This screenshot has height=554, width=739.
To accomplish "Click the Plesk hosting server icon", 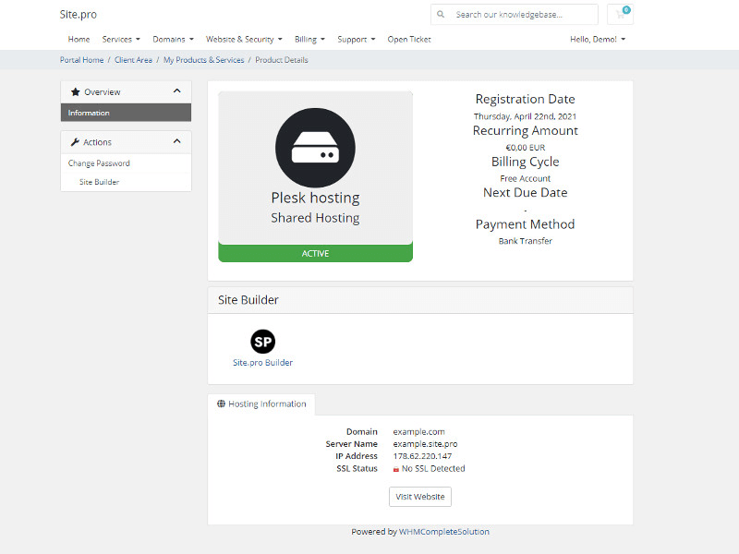I will coord(315,147).
